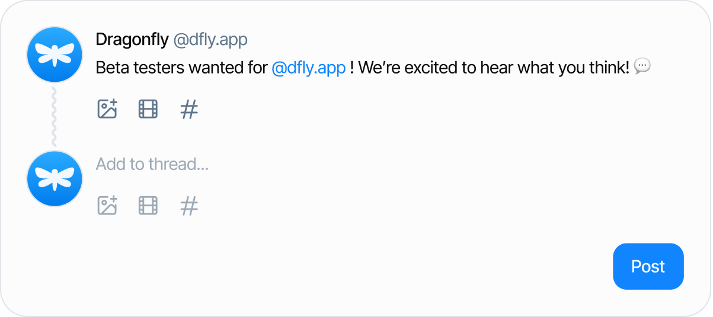
Task: Click the speech bubble emoji in the post
Action: 642,66
